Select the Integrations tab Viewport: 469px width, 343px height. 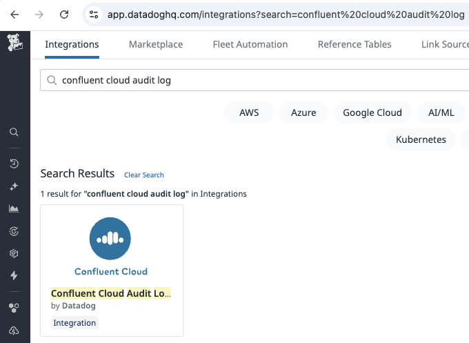(x=72, y=44)
